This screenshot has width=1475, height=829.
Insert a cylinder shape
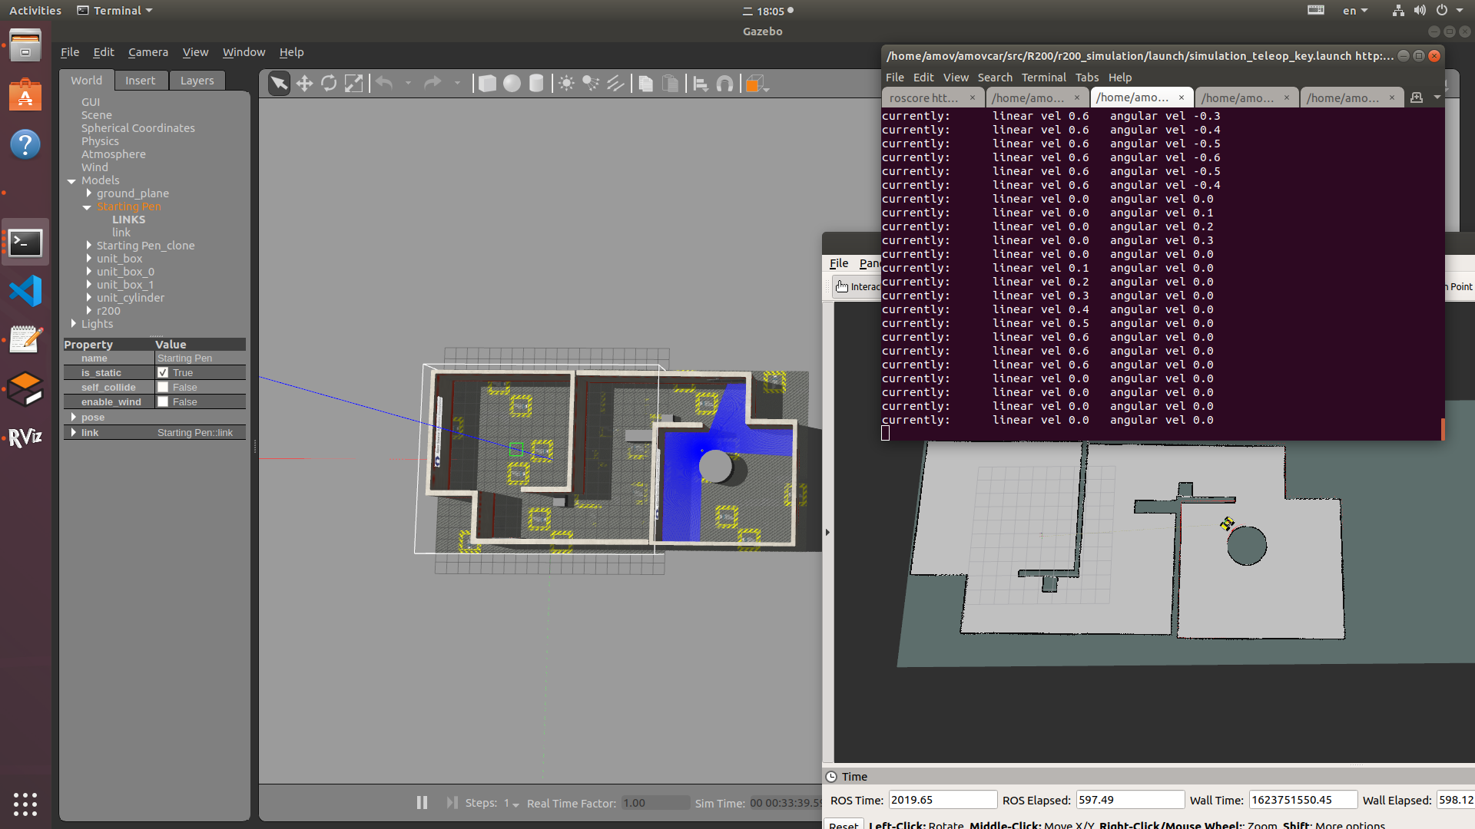tap(536, 83)
